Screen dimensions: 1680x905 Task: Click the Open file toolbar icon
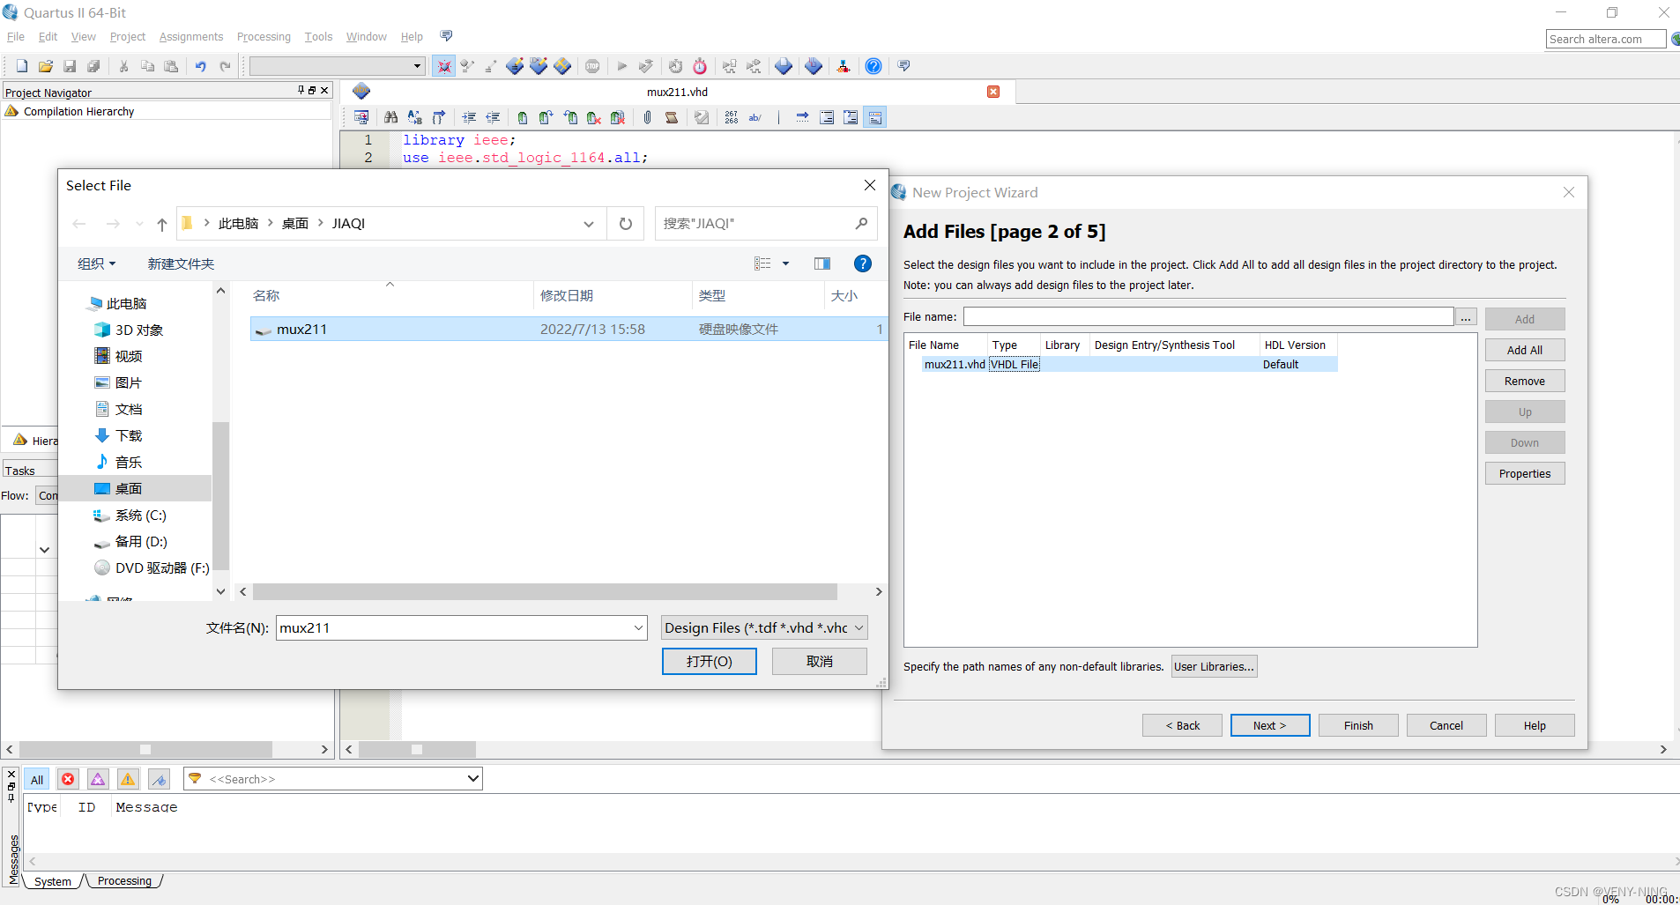46,66
